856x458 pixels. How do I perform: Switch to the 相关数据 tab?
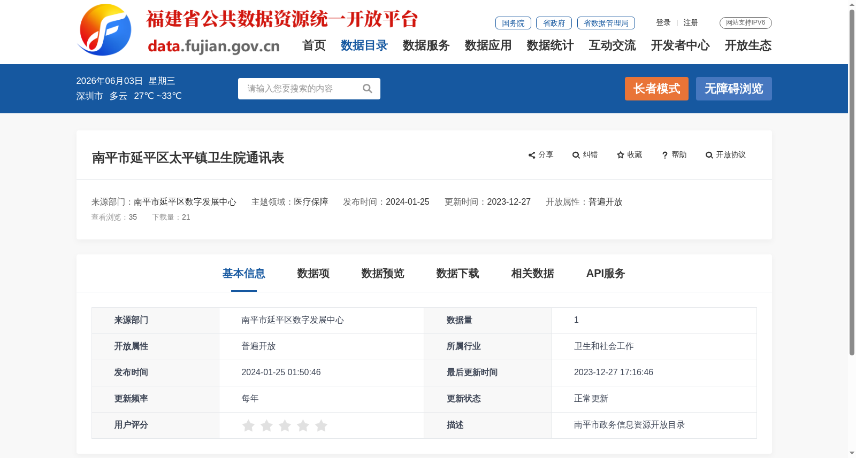(533, 274)
